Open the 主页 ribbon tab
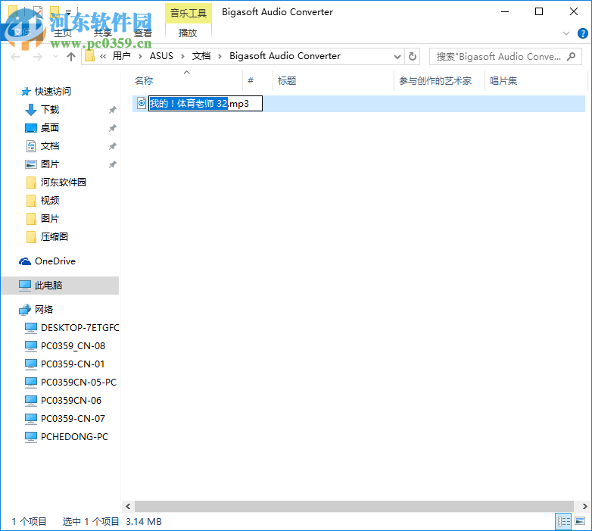 pos(63,33)
